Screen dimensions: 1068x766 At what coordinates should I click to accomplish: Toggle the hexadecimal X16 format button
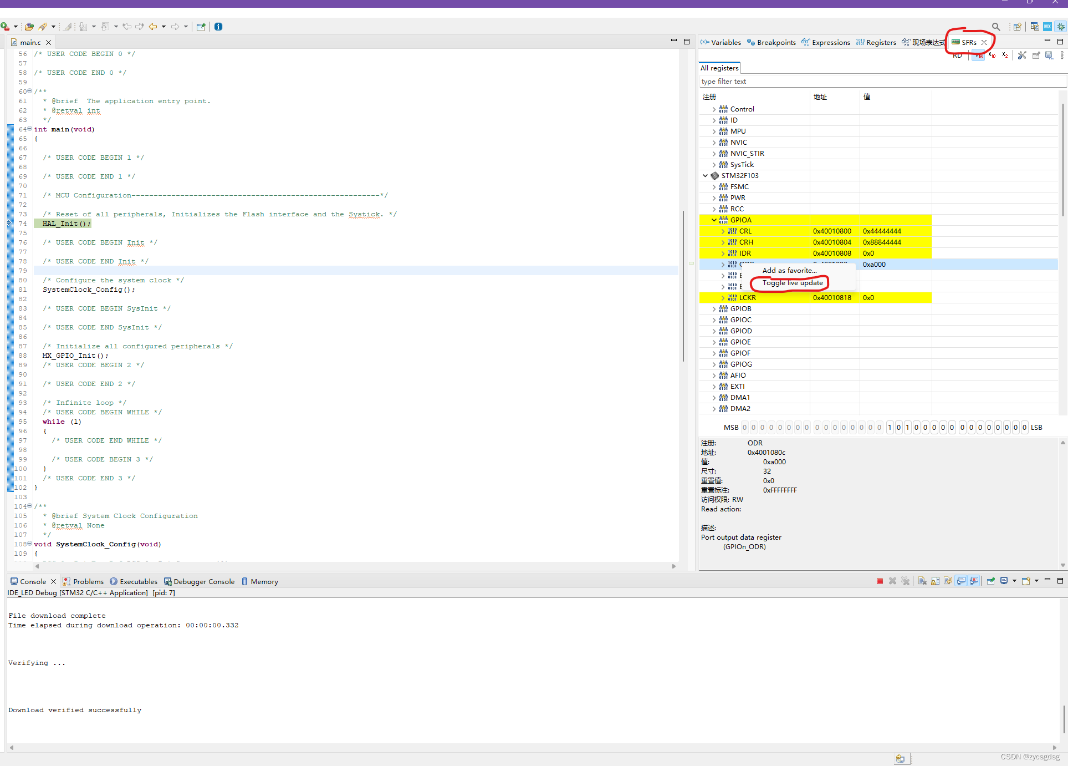(979, 55)
